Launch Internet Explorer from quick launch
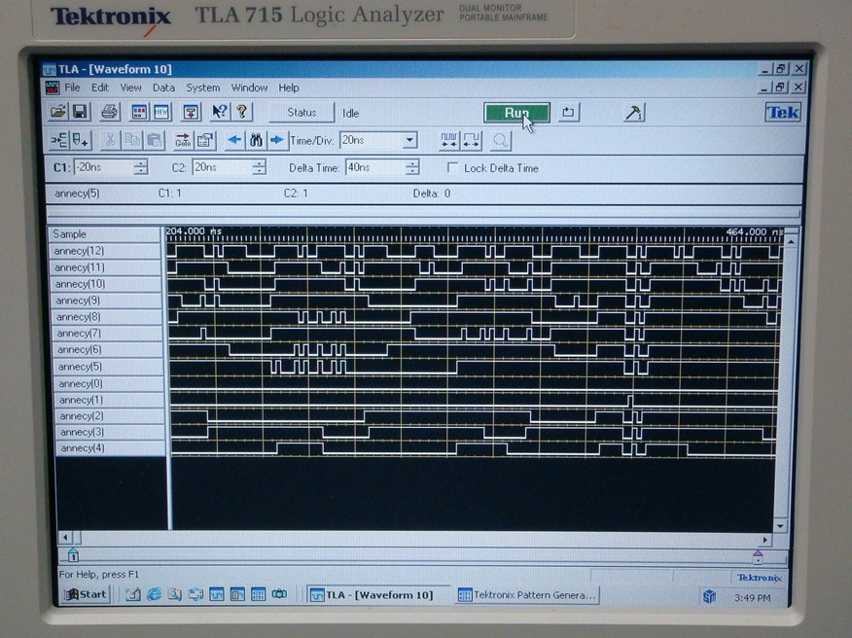Viewport: 852px width, 638px height. (x=155, y=594)
